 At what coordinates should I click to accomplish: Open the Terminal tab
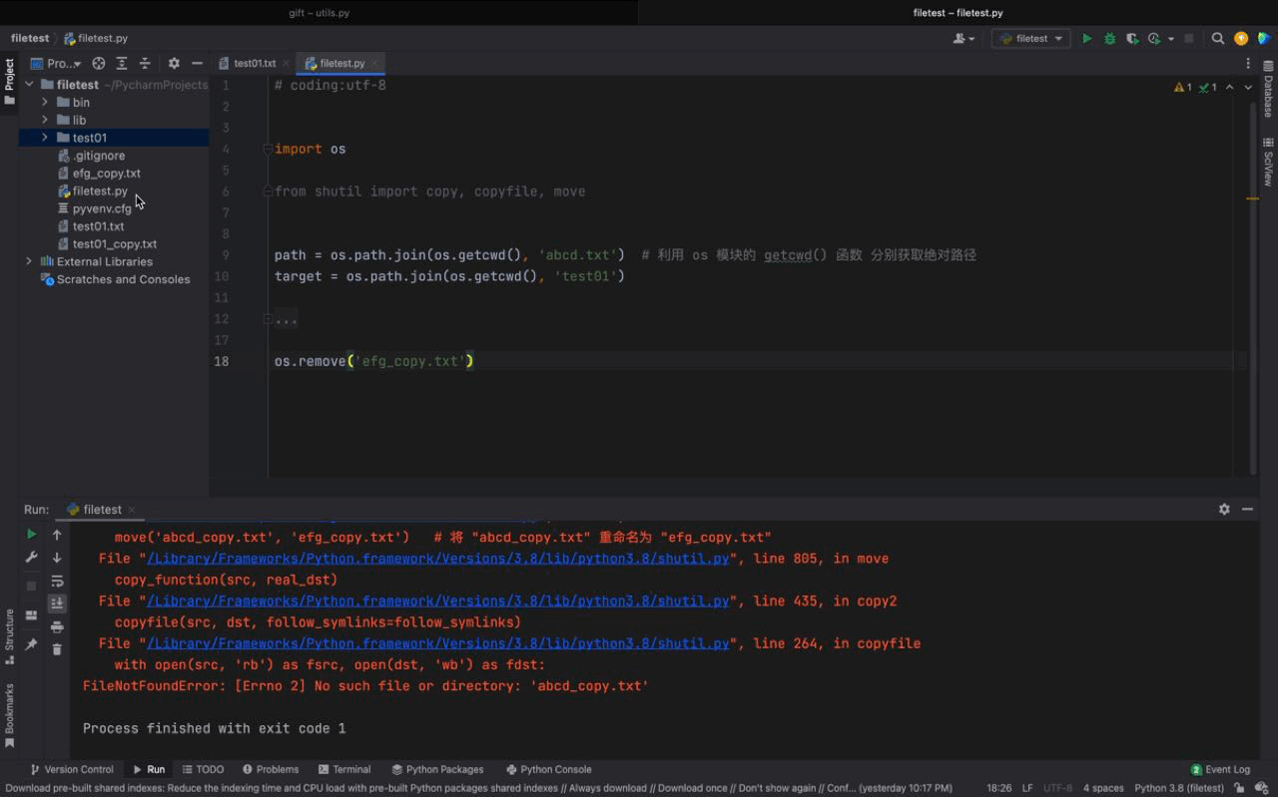click(x=344, y=769)
